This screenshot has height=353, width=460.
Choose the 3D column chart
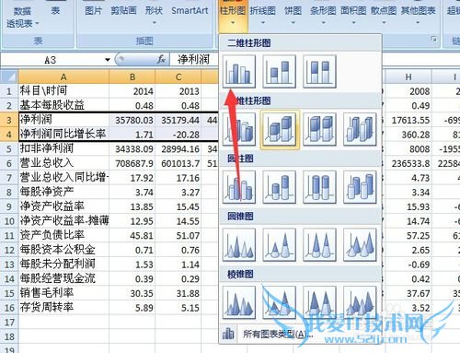tap(360, 129)
